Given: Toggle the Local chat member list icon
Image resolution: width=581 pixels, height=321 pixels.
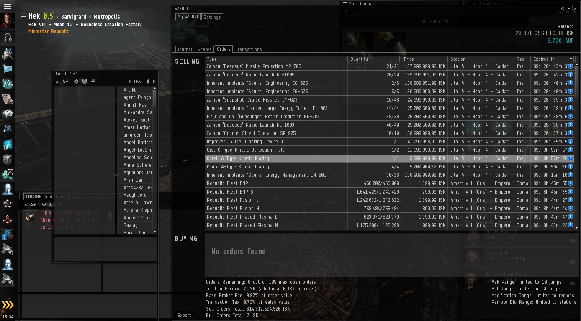Looking at the screenshot, I should (84, 82).
